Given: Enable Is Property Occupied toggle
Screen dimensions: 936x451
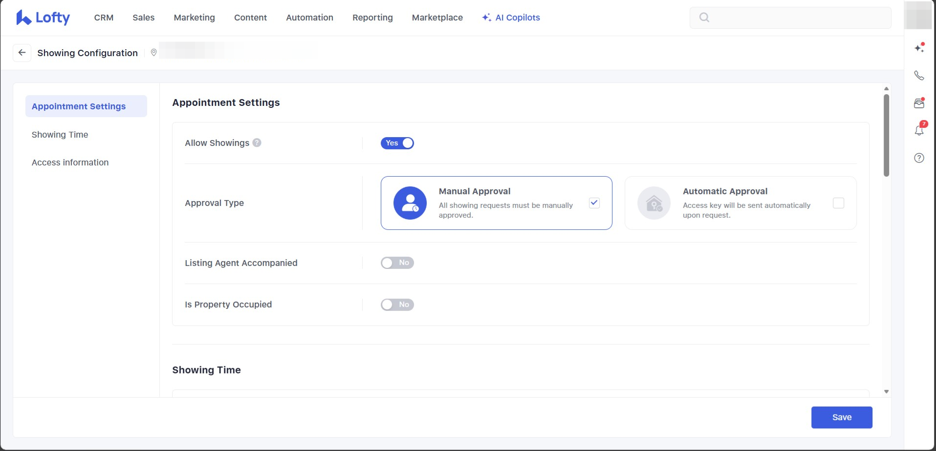Looking at the screenshot, I should [397, 305].
